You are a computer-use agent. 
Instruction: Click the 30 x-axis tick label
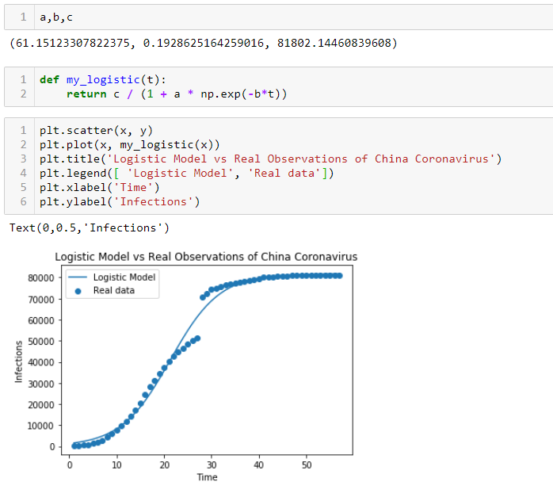click(x=212, y=465)
